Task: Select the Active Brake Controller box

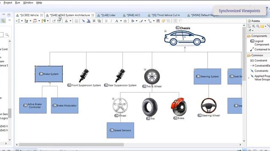Action: (x=33, y=106)
